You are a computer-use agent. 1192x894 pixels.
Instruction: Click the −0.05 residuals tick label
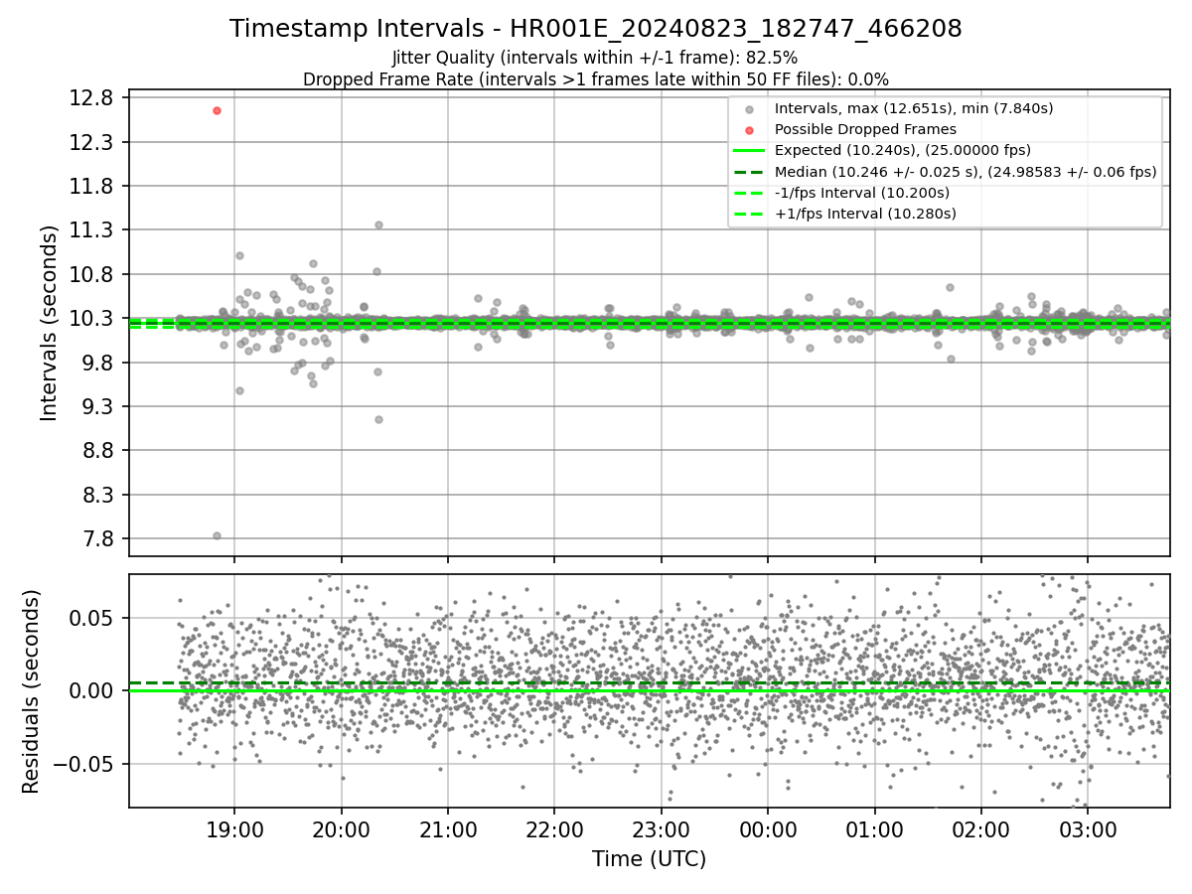(85, 765)
